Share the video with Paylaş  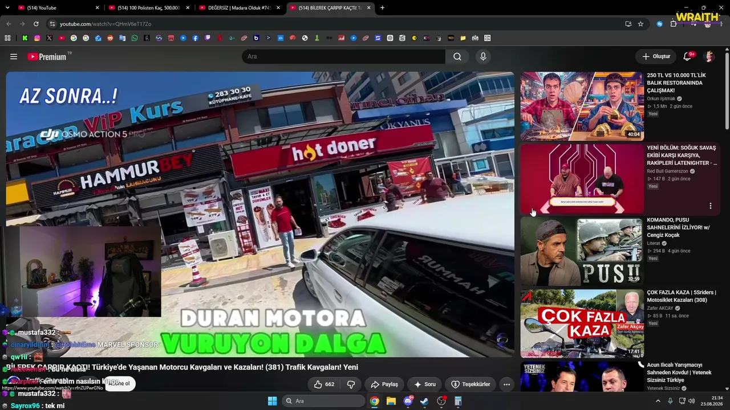(x=384, y=384)
